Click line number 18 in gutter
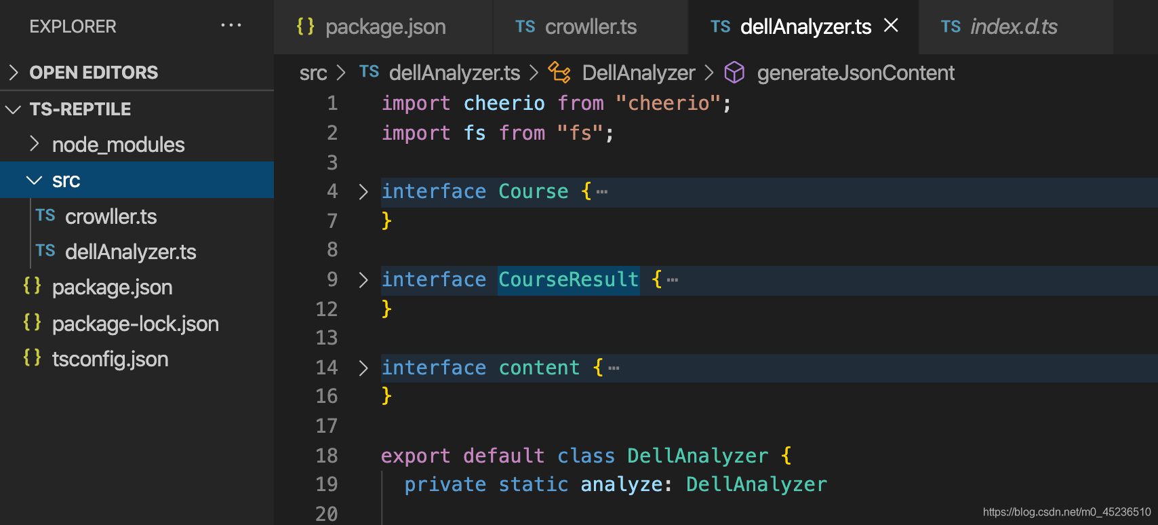The height and width of the screenshot is (525, 1158). 327,456
